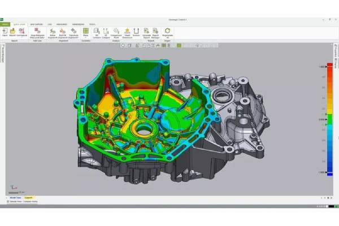Click the Comparison Point tool
Screen dimensions: 339x226
pos(116,32)
